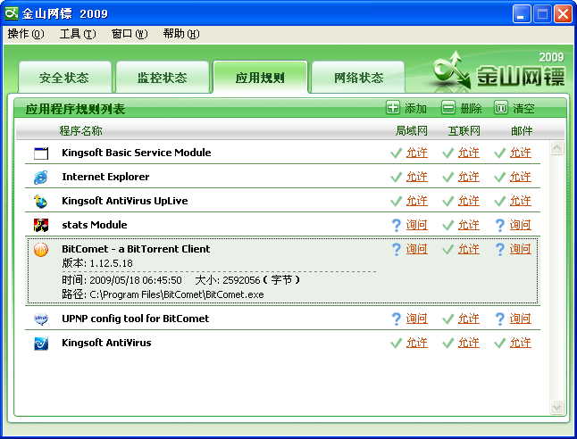This screenshot has height=439, width=577.
Task: Click 询问 link for BitComet 局域网
Action: [417, 249]
